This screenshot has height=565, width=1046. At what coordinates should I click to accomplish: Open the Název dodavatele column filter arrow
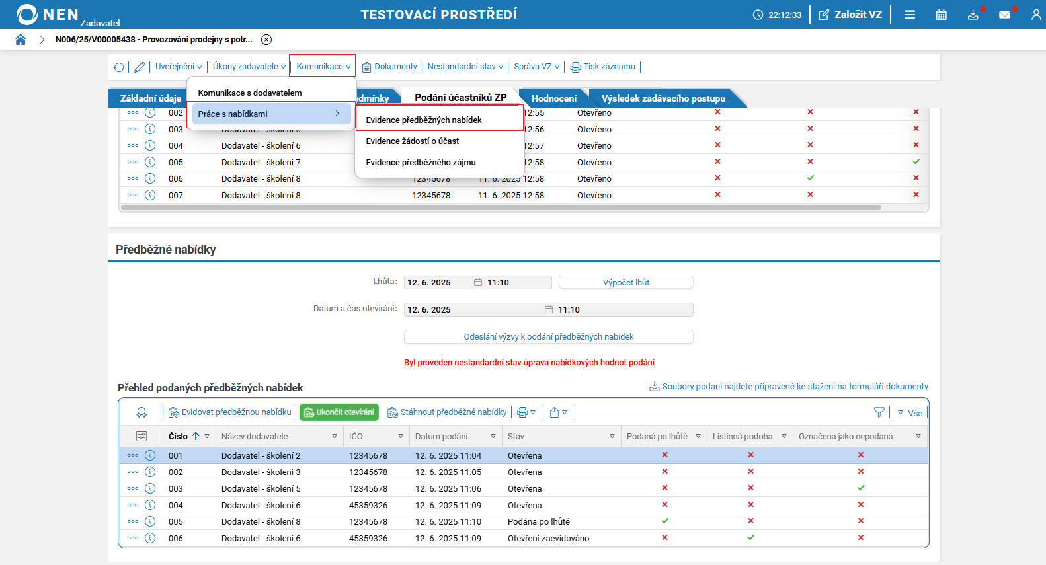[x=334, y=436]
